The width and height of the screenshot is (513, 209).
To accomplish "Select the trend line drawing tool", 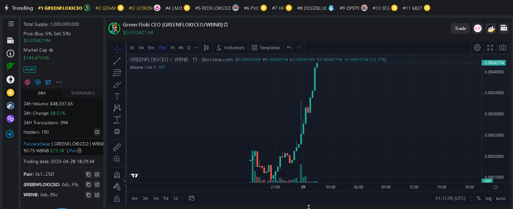I will click(x=117, y=61).
